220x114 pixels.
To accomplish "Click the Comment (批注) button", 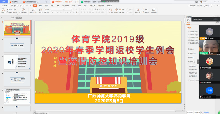I will coord(206,6).
